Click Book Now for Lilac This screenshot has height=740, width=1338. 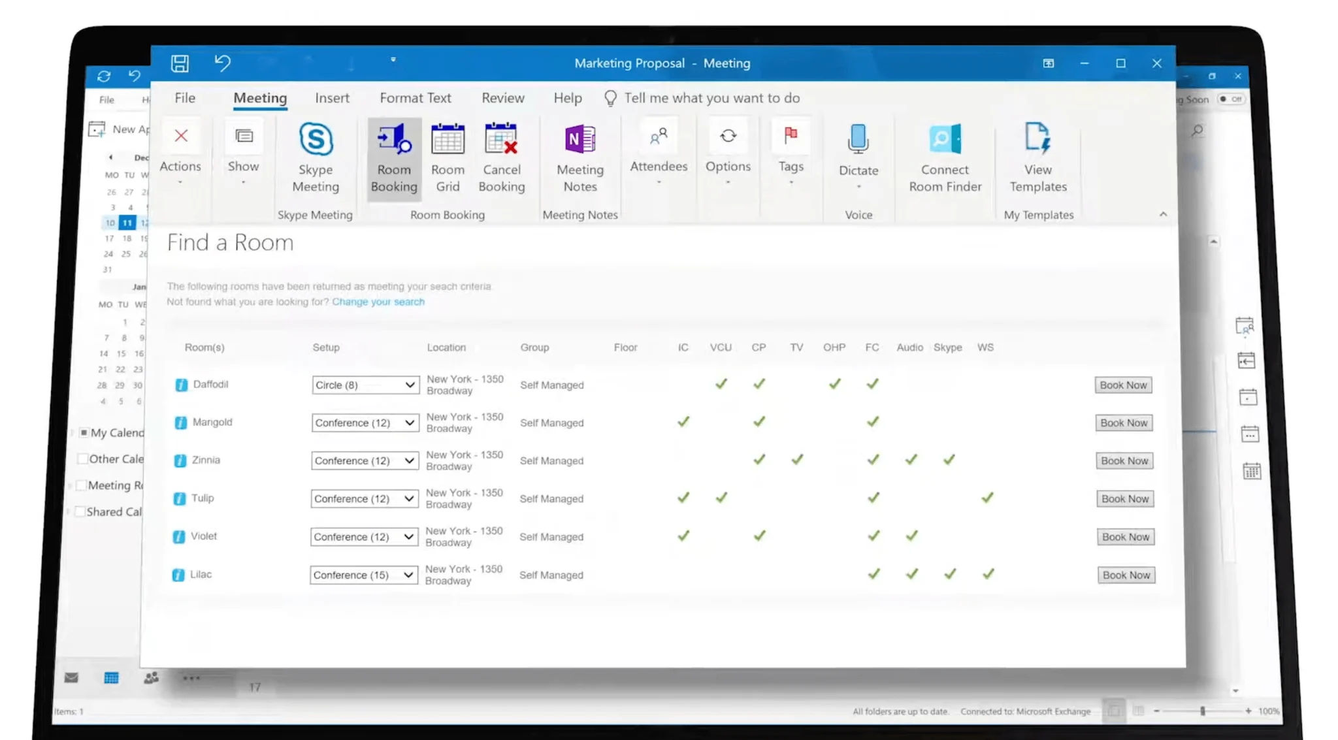coord(1126,575)
